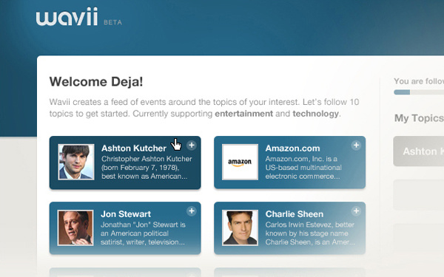Click Amazon.com description text
This screenshot has width=444, height=277.
tap(303, 168)
